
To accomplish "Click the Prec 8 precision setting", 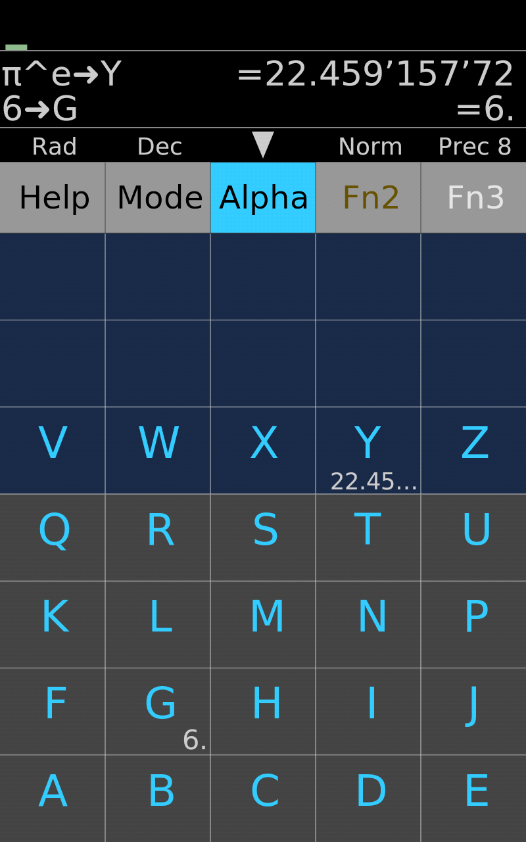I will point(474,147).
